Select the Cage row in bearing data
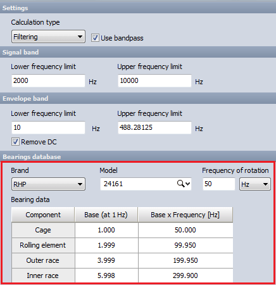The height and width of the screenshot is (285, 276). [122, 230]
